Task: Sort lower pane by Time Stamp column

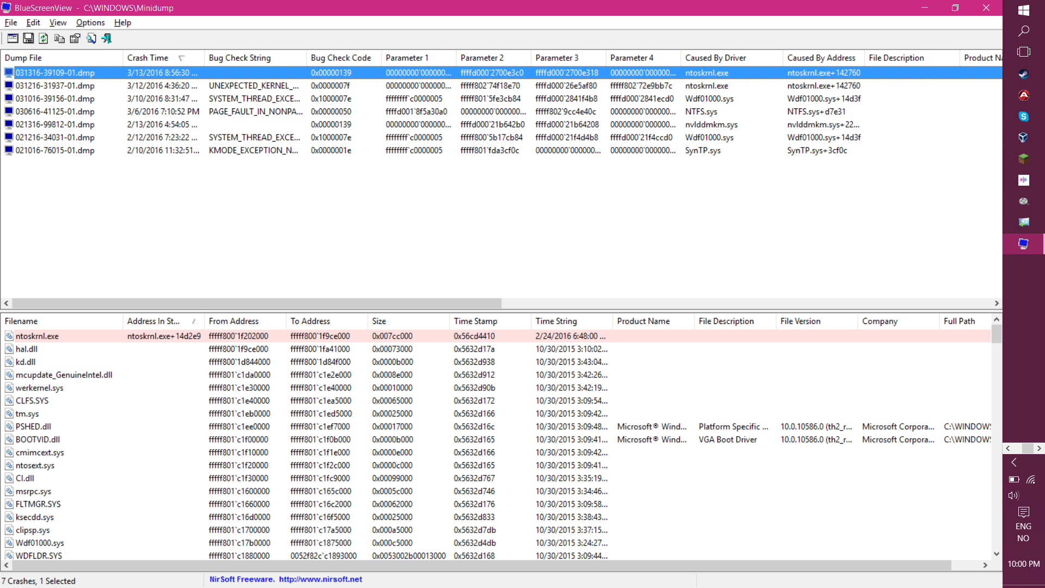Action: 490,321
